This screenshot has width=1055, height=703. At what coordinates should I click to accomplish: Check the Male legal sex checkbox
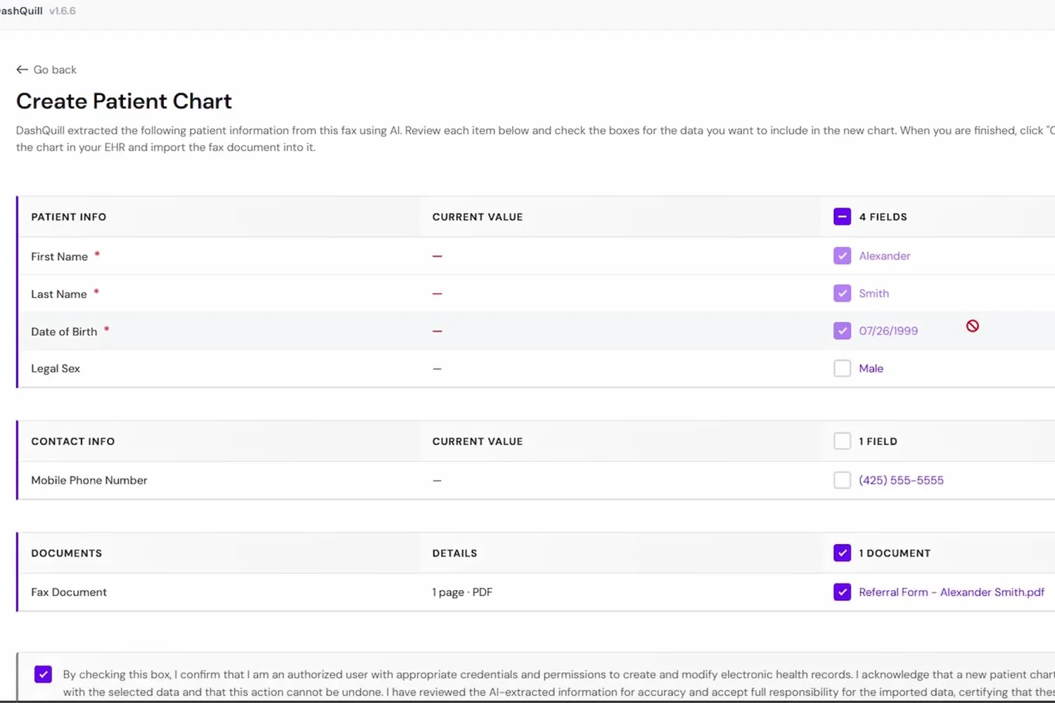coord(842,368)
